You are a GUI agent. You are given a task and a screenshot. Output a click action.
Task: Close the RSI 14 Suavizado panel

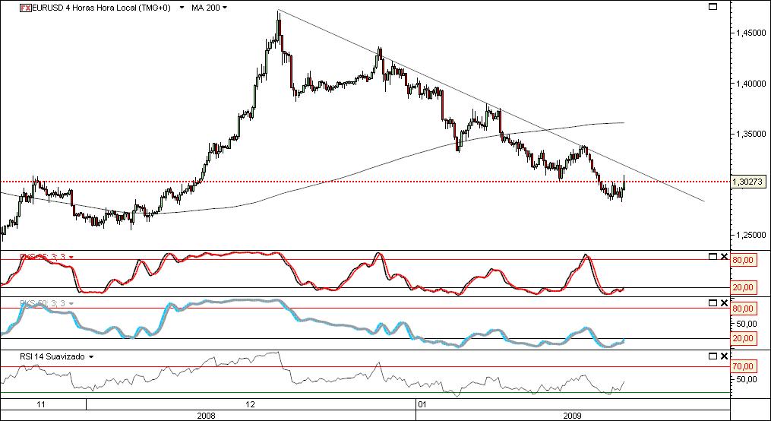point(724,356)
